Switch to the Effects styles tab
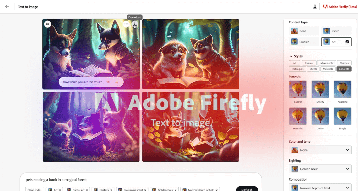This screenshot has width=358, height=191. point(313,69)
